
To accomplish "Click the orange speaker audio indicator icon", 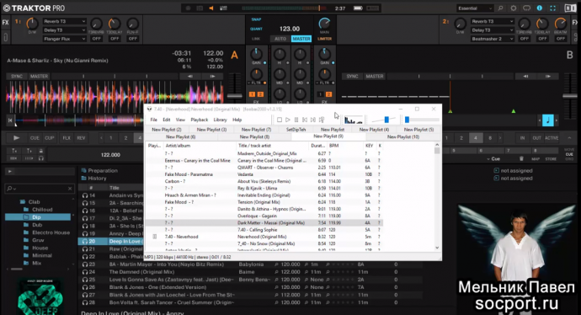I will click(211, 8).
